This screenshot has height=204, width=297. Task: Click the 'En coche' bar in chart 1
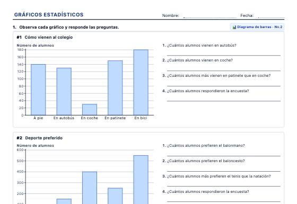(90, 110)
